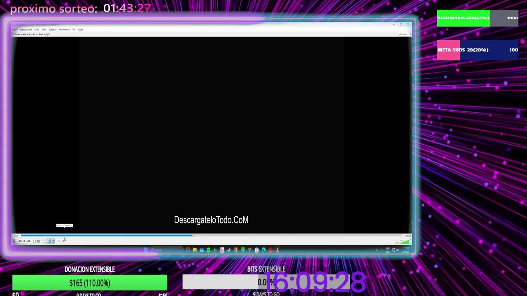Open the VLC cone taskbar icon

(x=277, y=250)
